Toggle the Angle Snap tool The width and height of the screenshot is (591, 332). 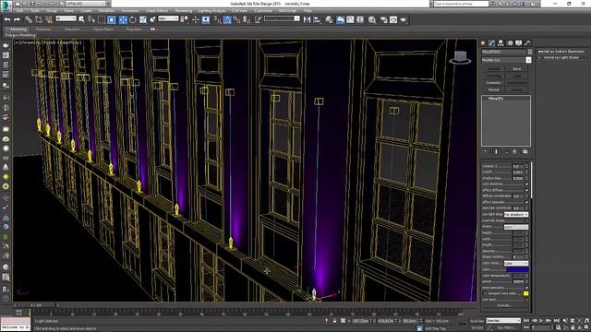[227, 19]
